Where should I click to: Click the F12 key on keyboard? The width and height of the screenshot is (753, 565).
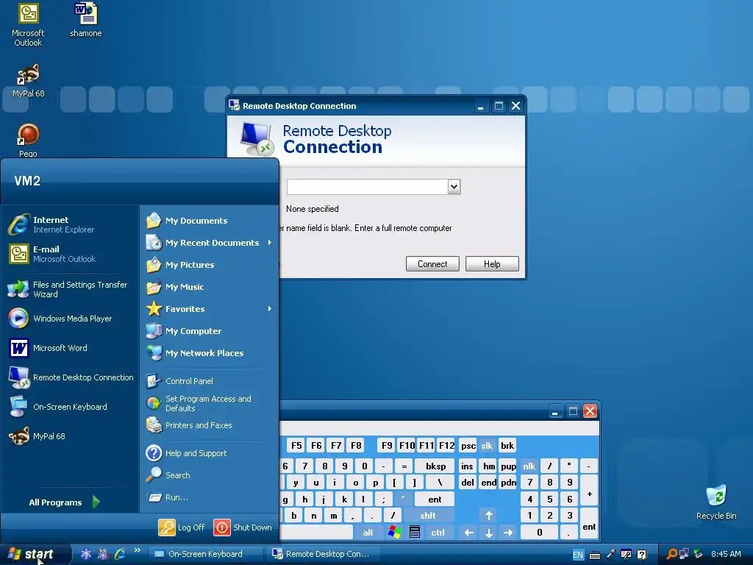[x=446, y=445]
